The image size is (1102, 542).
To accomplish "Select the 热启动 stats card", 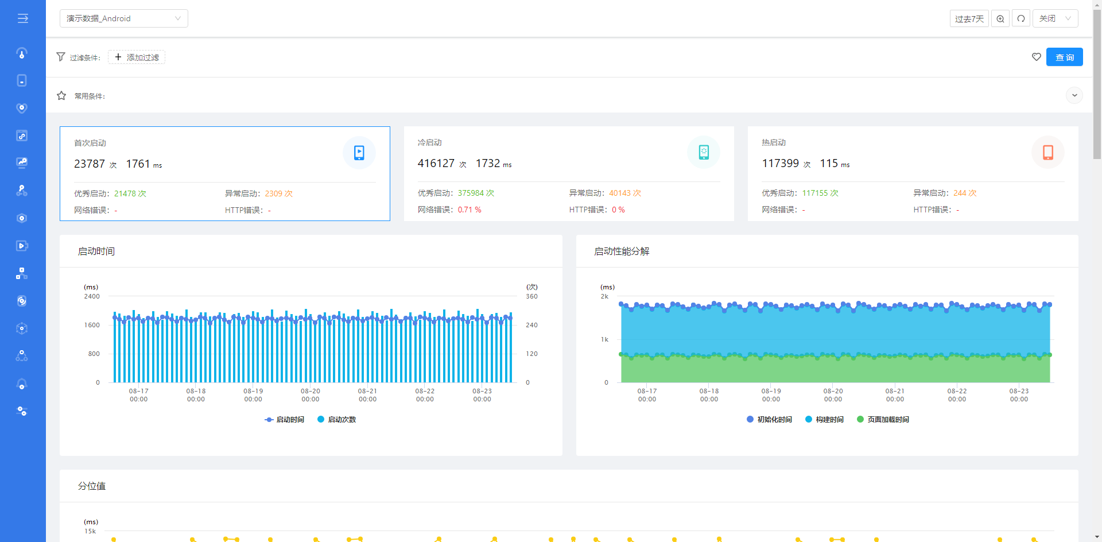I will [913, 173].
